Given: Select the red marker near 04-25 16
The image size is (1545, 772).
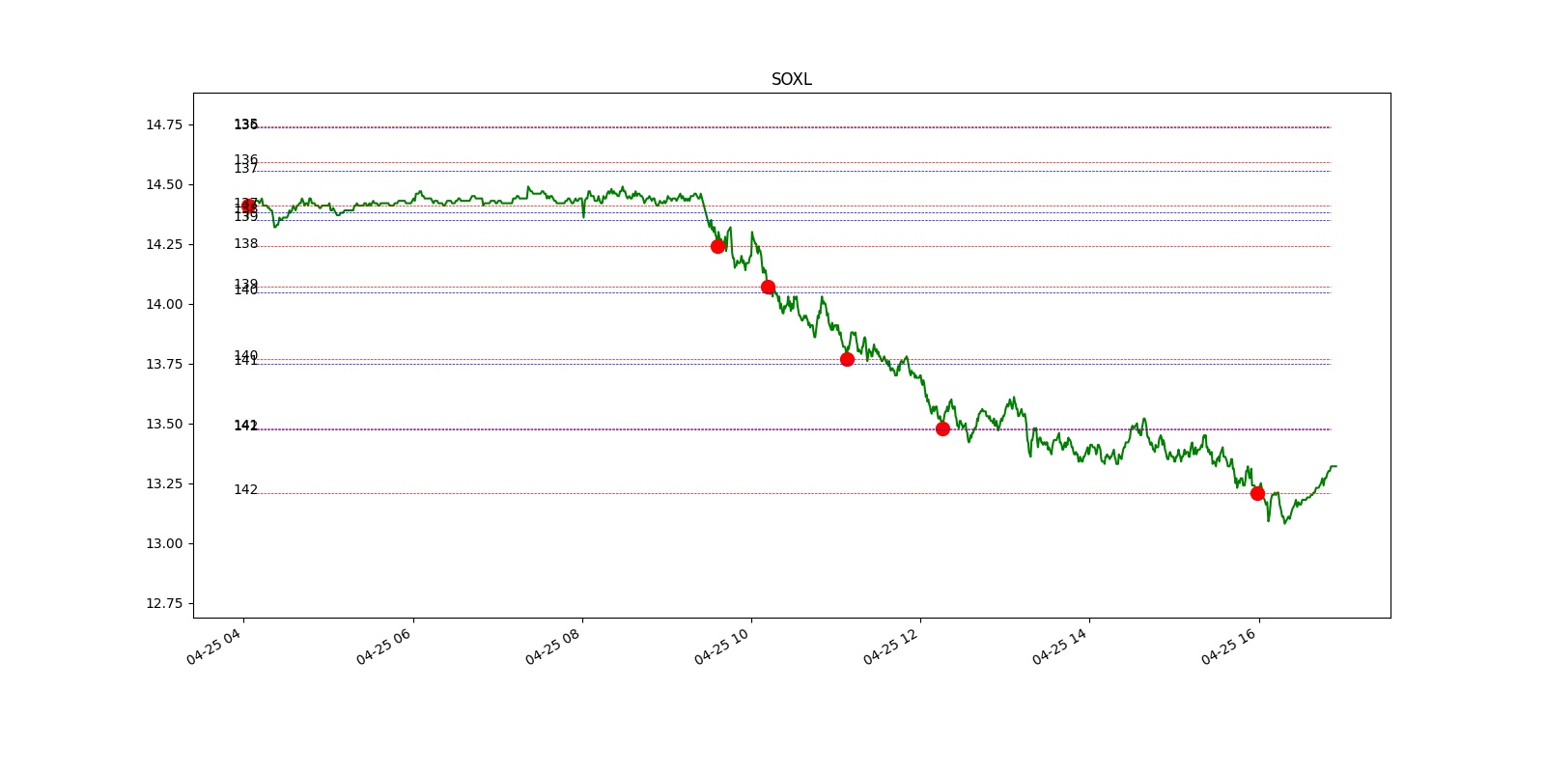Looking at the screenshot, I should click(x=1257, y=493).
